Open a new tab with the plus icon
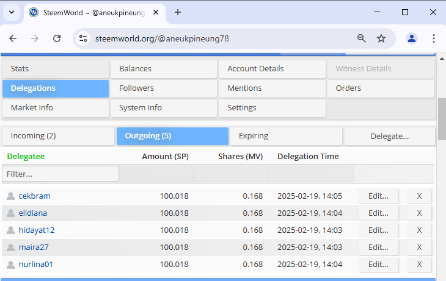Screen dimensions: 446x281 178,12
